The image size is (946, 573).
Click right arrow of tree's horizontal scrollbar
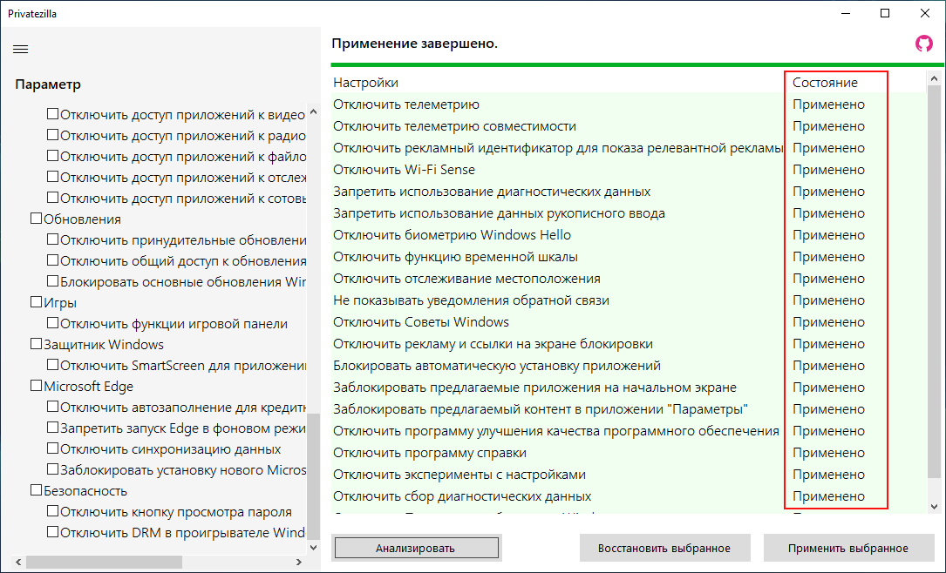pos(299,563)
